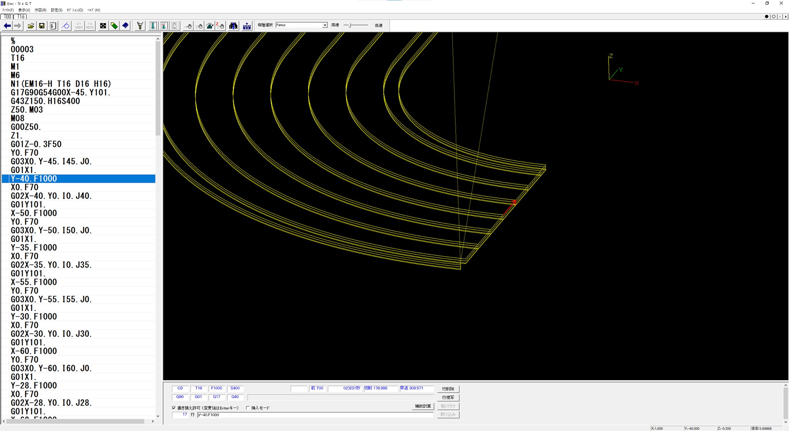The height and width of the screenshot is (431, 789).
Task: Click the notepad document icon
Action: click(53, 26)
